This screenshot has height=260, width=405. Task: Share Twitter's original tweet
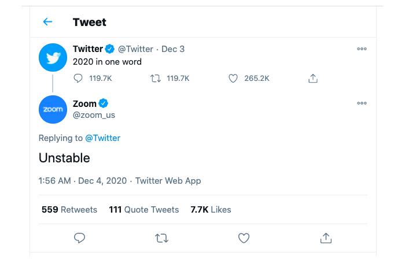pyautogui.click(x=313, y=78)
